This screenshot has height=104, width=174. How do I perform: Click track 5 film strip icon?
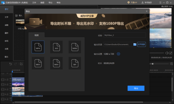pos(3,99)
